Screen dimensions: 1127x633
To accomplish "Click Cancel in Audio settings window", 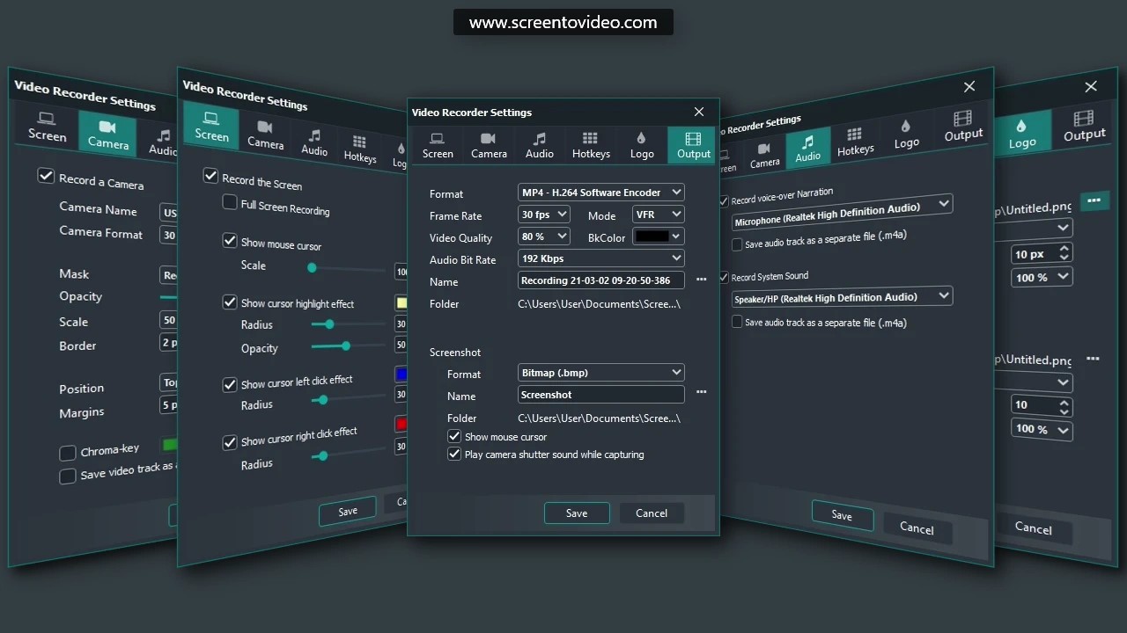I will tap(917, 527).
